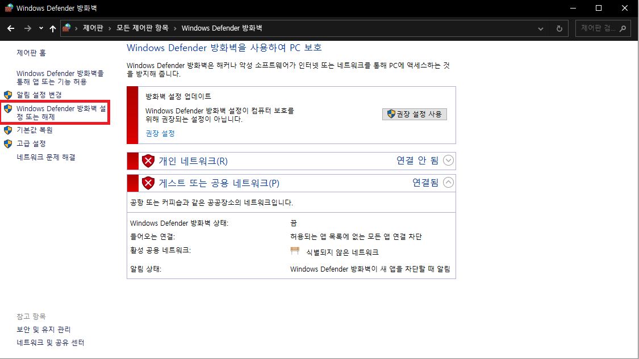
Task: Click the Forward arrow in the navigation bar
Action: click(x=28, y=28)
